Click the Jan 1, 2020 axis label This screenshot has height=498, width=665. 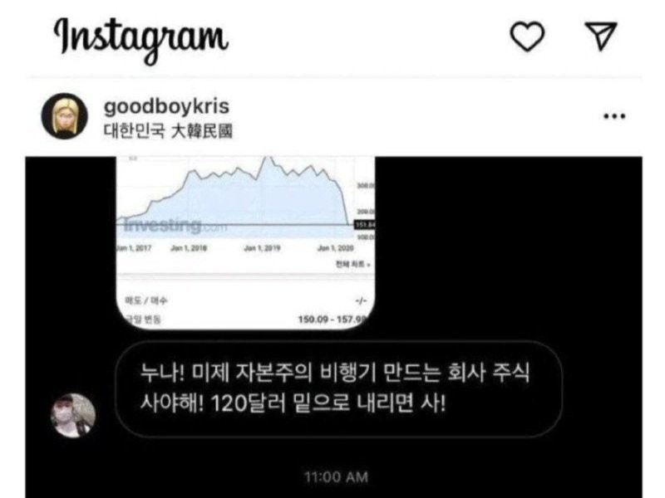(336, 248)
